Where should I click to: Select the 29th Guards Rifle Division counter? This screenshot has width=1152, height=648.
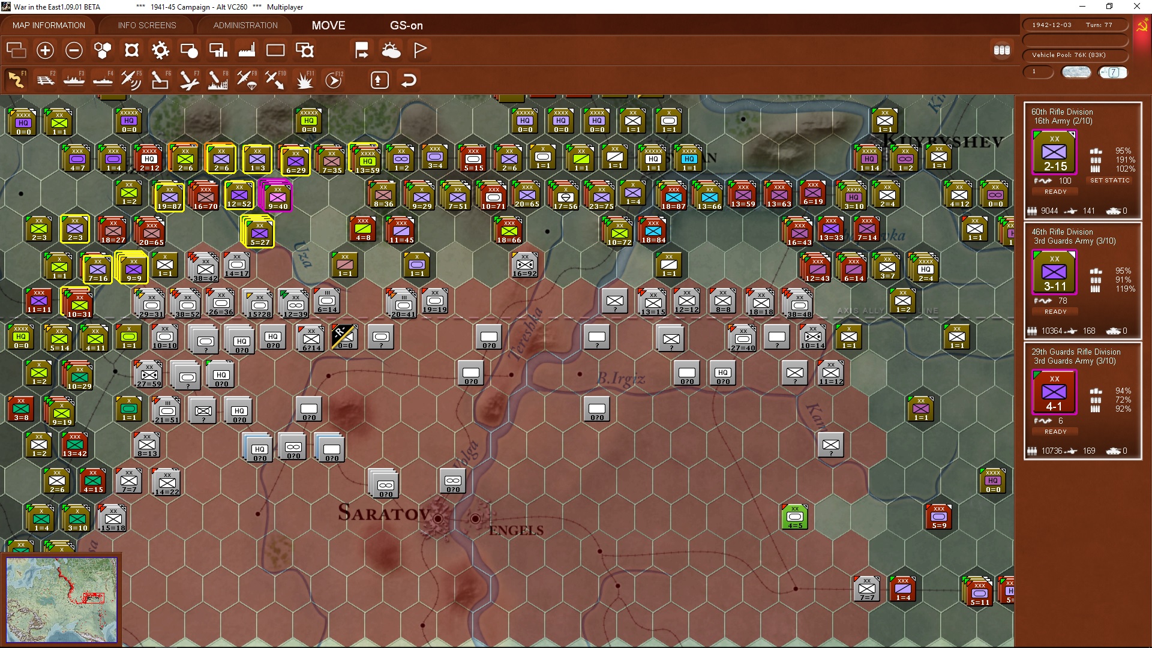(1054, 393)
